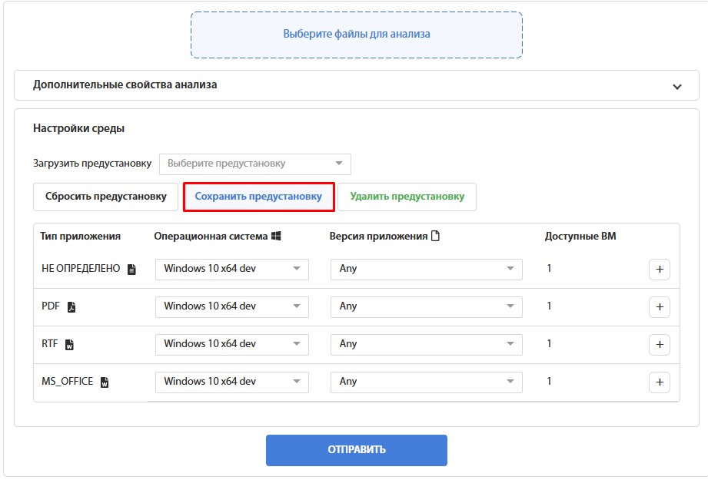
Task: Click Сбросить предустановку
Action: click(x=104, y=197)
